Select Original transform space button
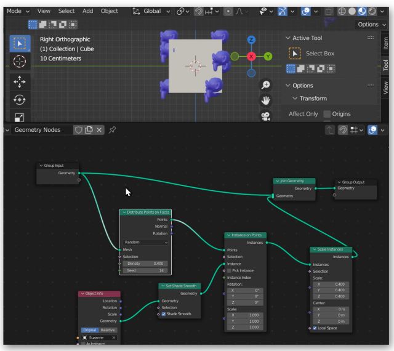 click(x=90, y=330)
